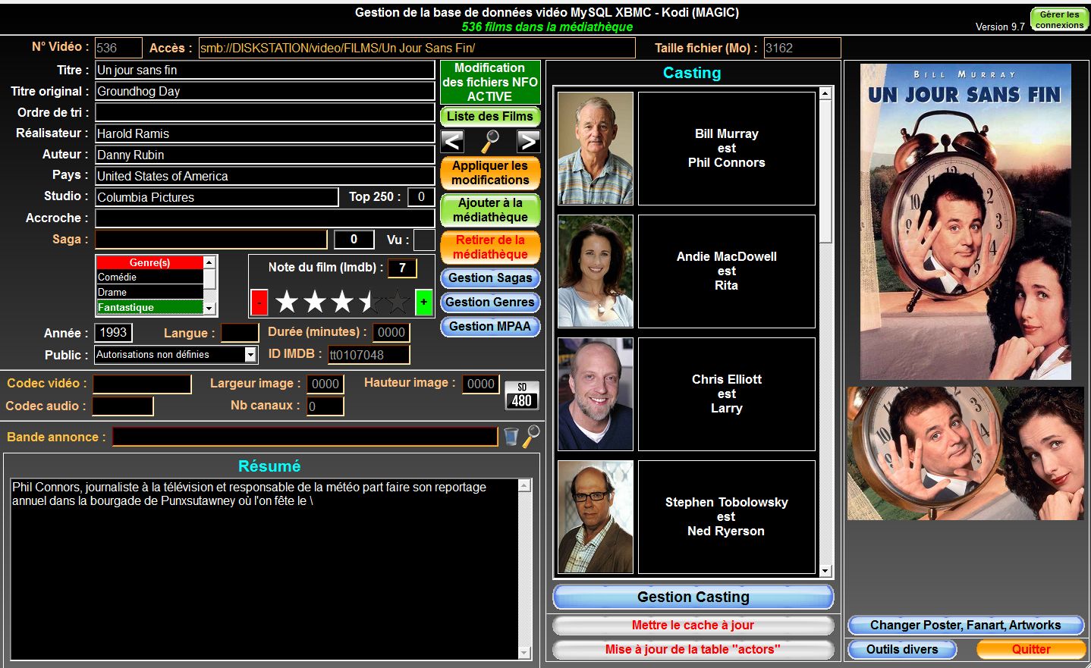Open Gestion Genres
The height and width of the screenshot is (668, 1091).
pyautogui.click(x=490, y=302)
